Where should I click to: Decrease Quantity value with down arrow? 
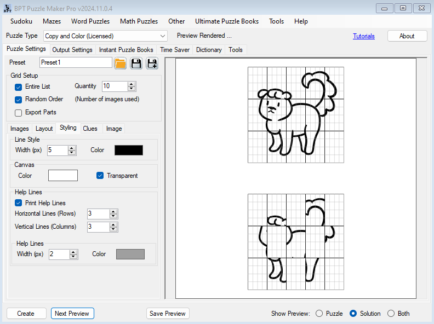point(132,89)
